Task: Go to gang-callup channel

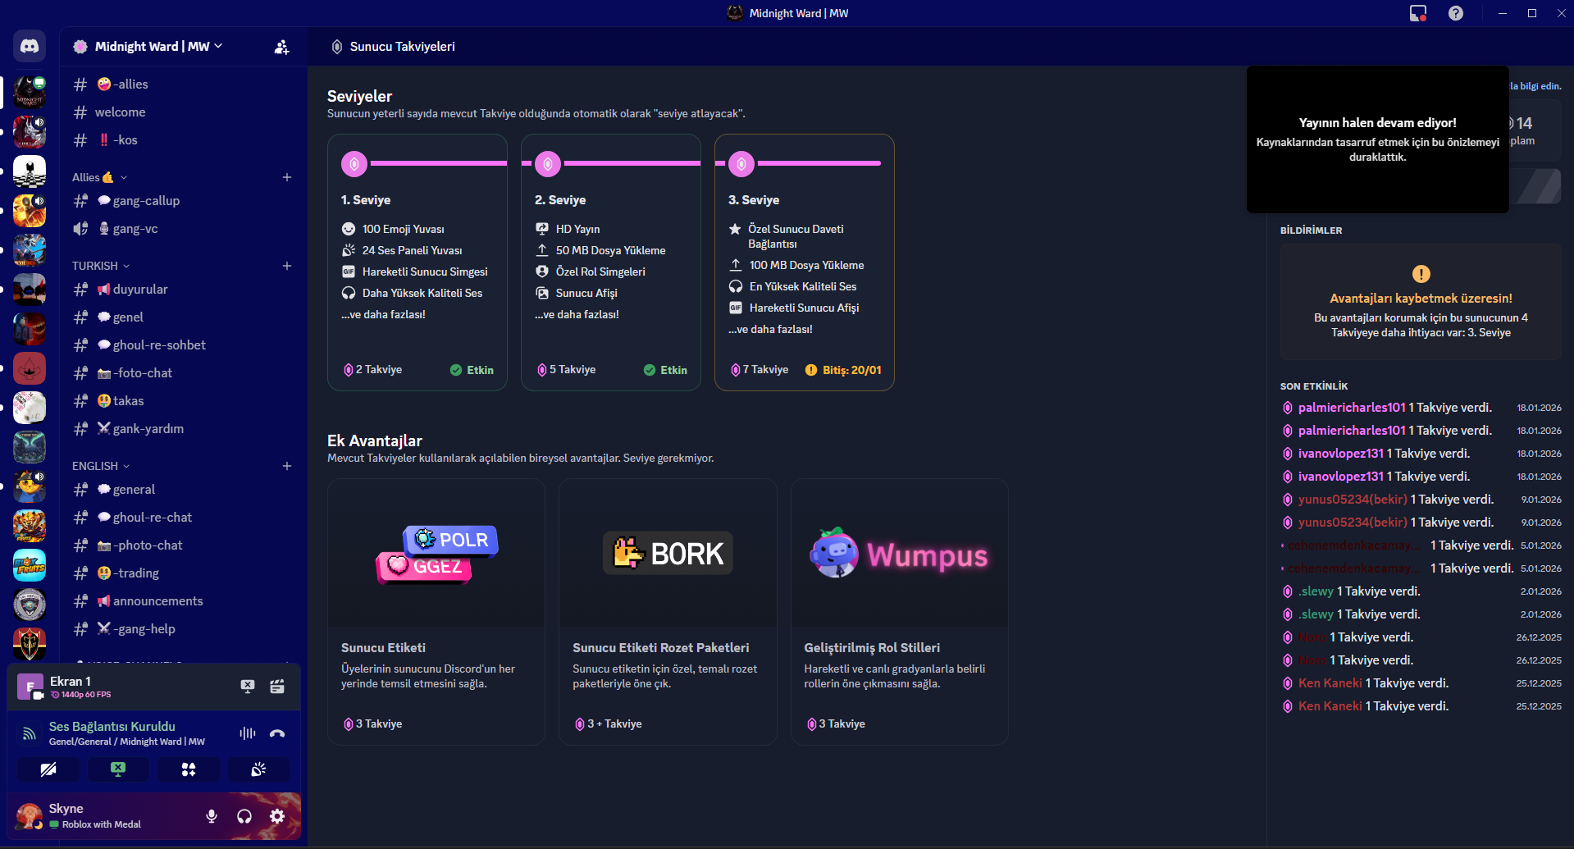Action: (182, 201)
